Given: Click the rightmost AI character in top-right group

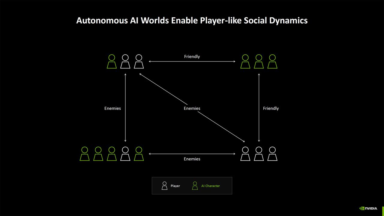Looking at the screenshot, I should coord(272,61).
